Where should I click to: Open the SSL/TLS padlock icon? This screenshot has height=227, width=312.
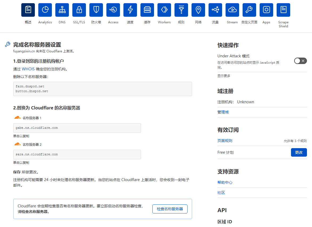(x=79, y=10)
